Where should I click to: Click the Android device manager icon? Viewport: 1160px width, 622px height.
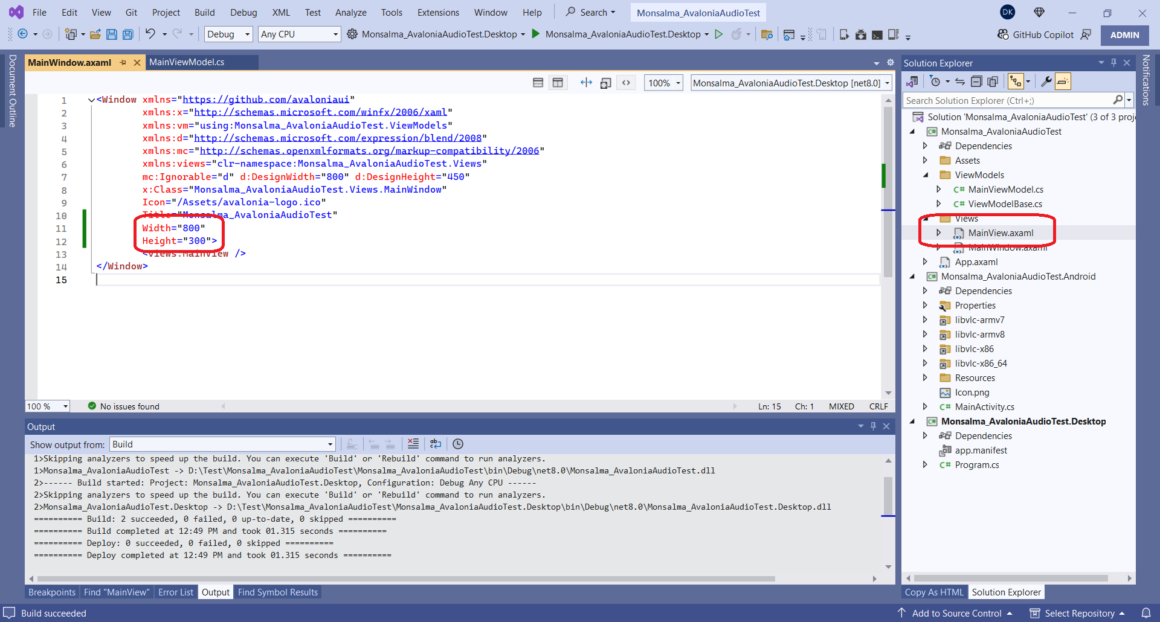coord(861,34)
